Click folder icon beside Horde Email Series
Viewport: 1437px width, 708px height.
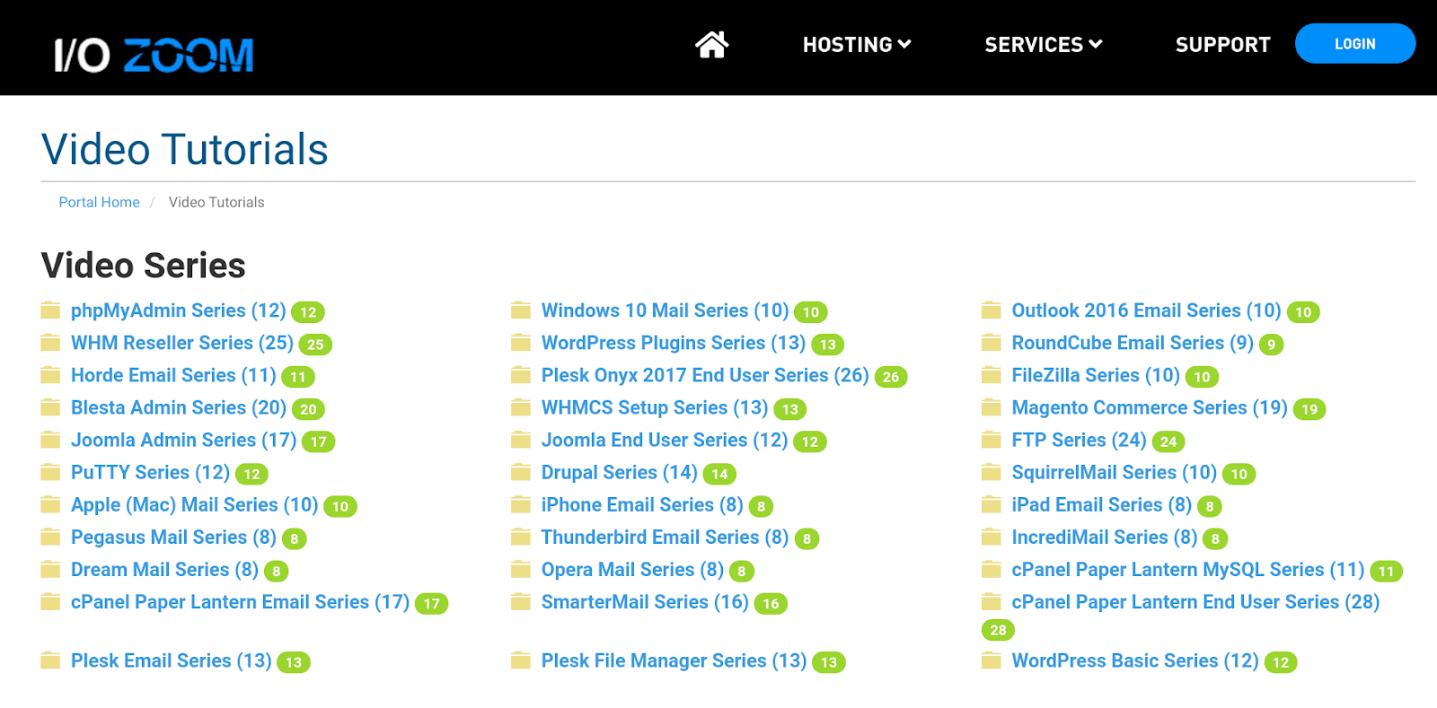click(x=50, y=375)
